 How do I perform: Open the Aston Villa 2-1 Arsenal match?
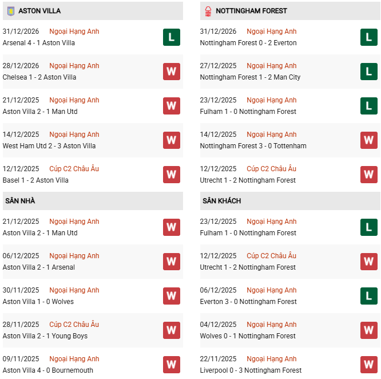tap(39, 267)
